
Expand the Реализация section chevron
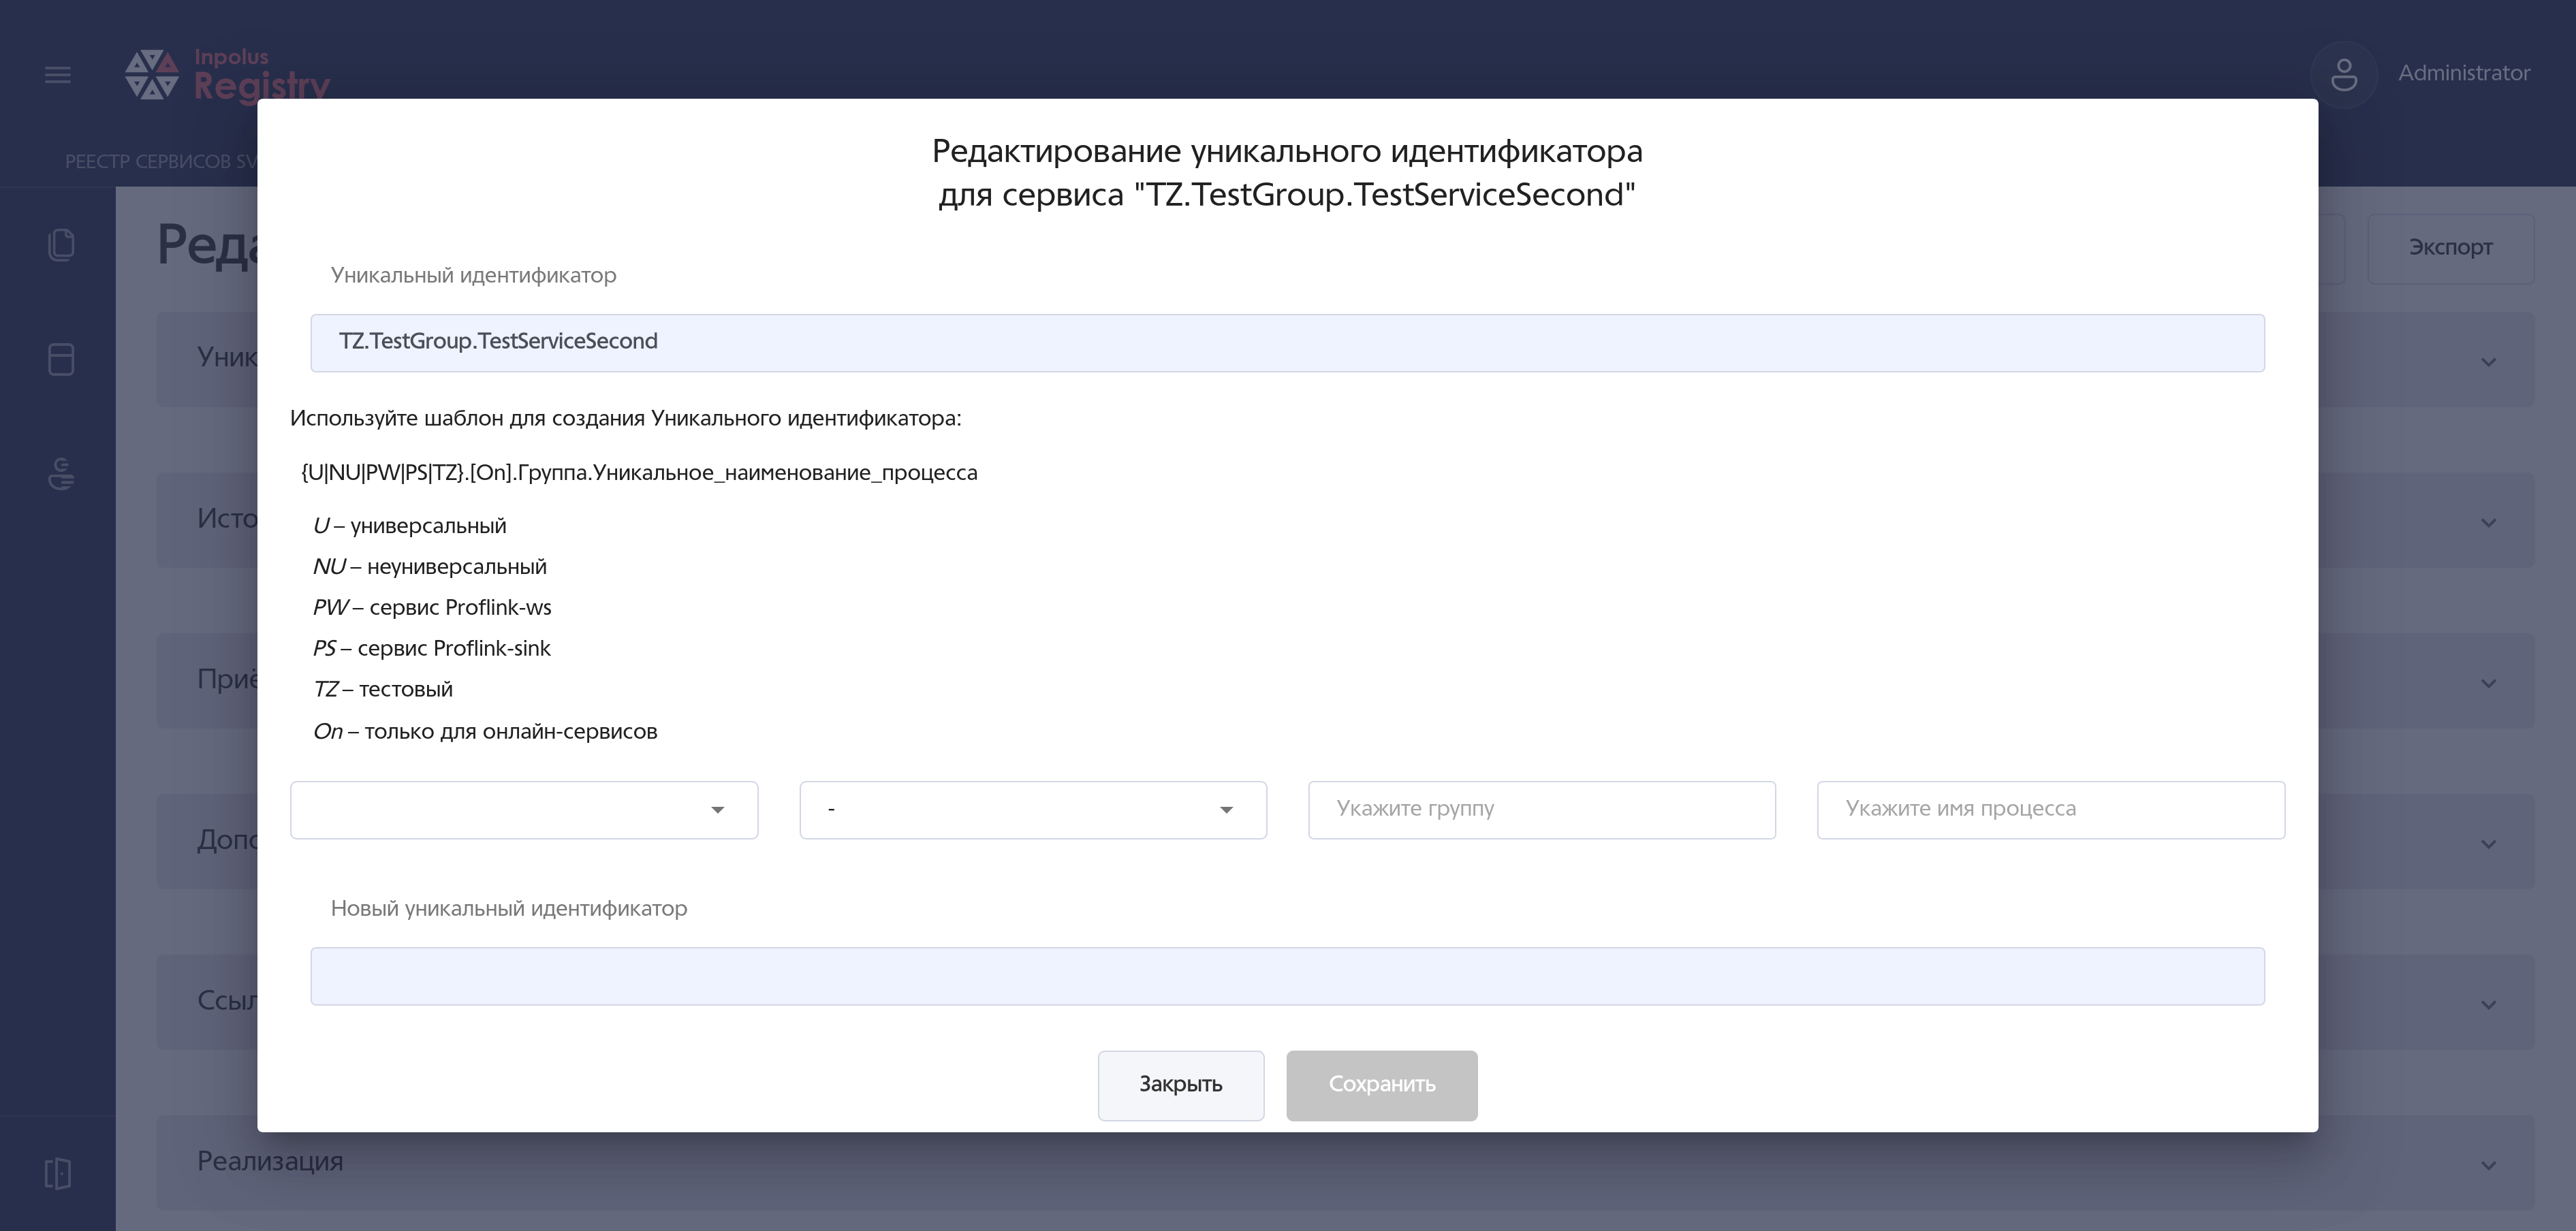pos(2489,1165)
